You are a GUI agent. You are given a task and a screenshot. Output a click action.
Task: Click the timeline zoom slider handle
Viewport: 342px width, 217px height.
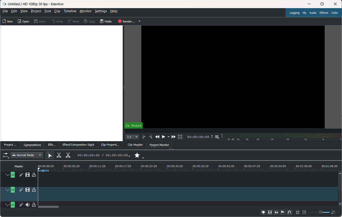pyautogui.click(x=320, y=212)
